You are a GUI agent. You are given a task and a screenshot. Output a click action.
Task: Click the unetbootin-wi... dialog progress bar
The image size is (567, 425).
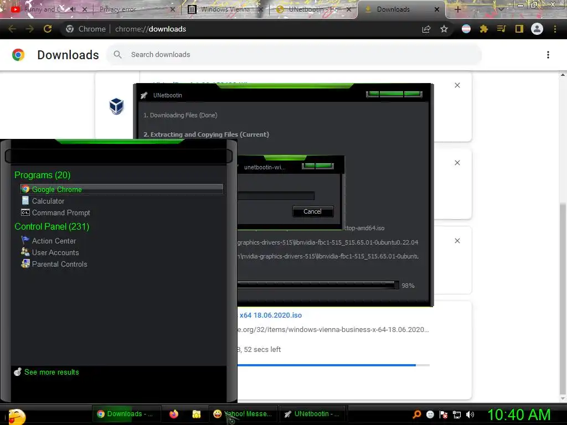276,196
